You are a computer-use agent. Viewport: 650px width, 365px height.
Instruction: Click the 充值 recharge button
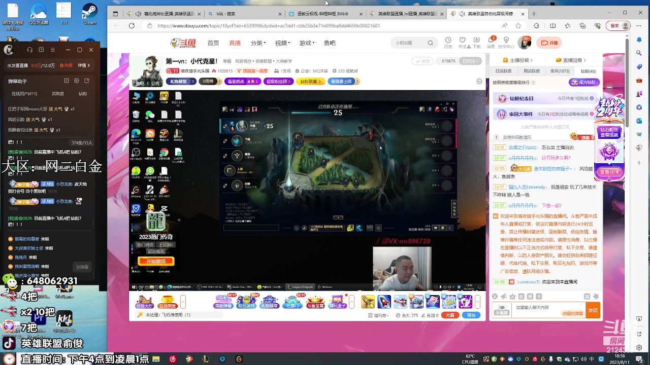click(x=450, y=315)
